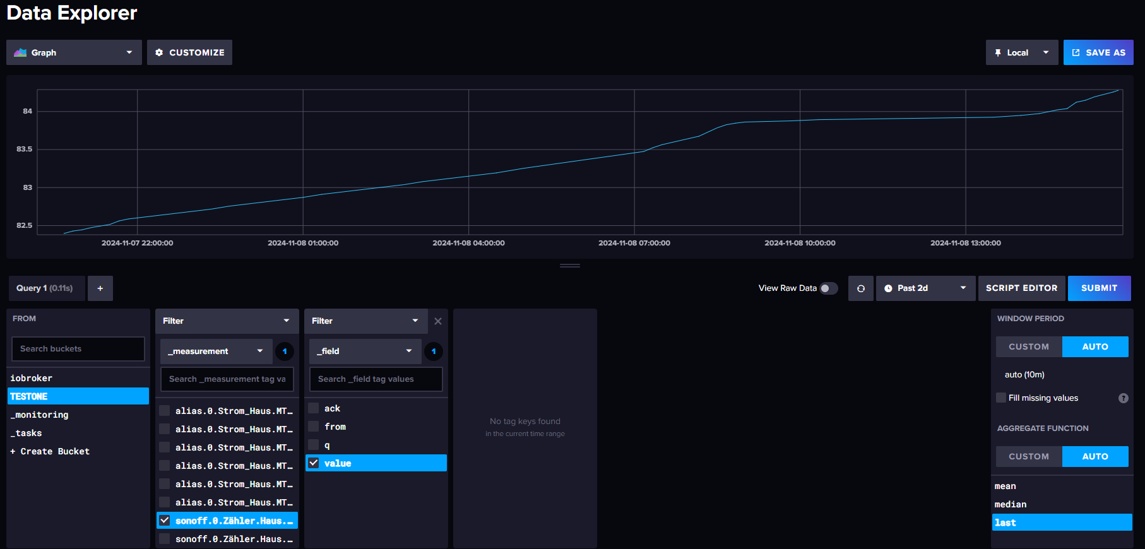Click the graph panel resize handle

(570, 266)
